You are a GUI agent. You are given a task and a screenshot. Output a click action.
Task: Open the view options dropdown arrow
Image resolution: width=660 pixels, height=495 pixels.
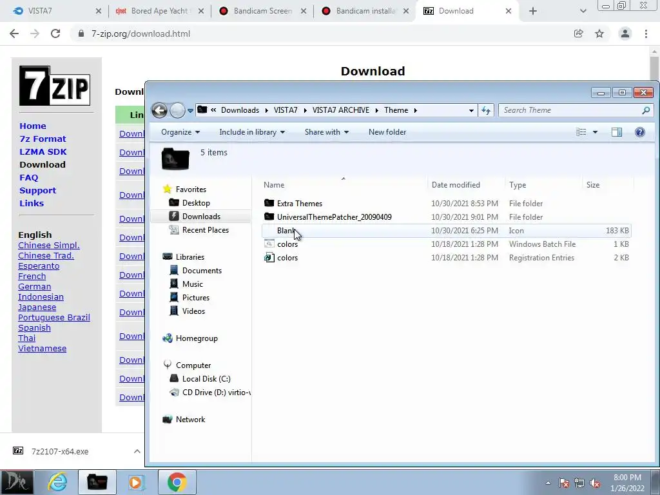click(x=595, y=132)
